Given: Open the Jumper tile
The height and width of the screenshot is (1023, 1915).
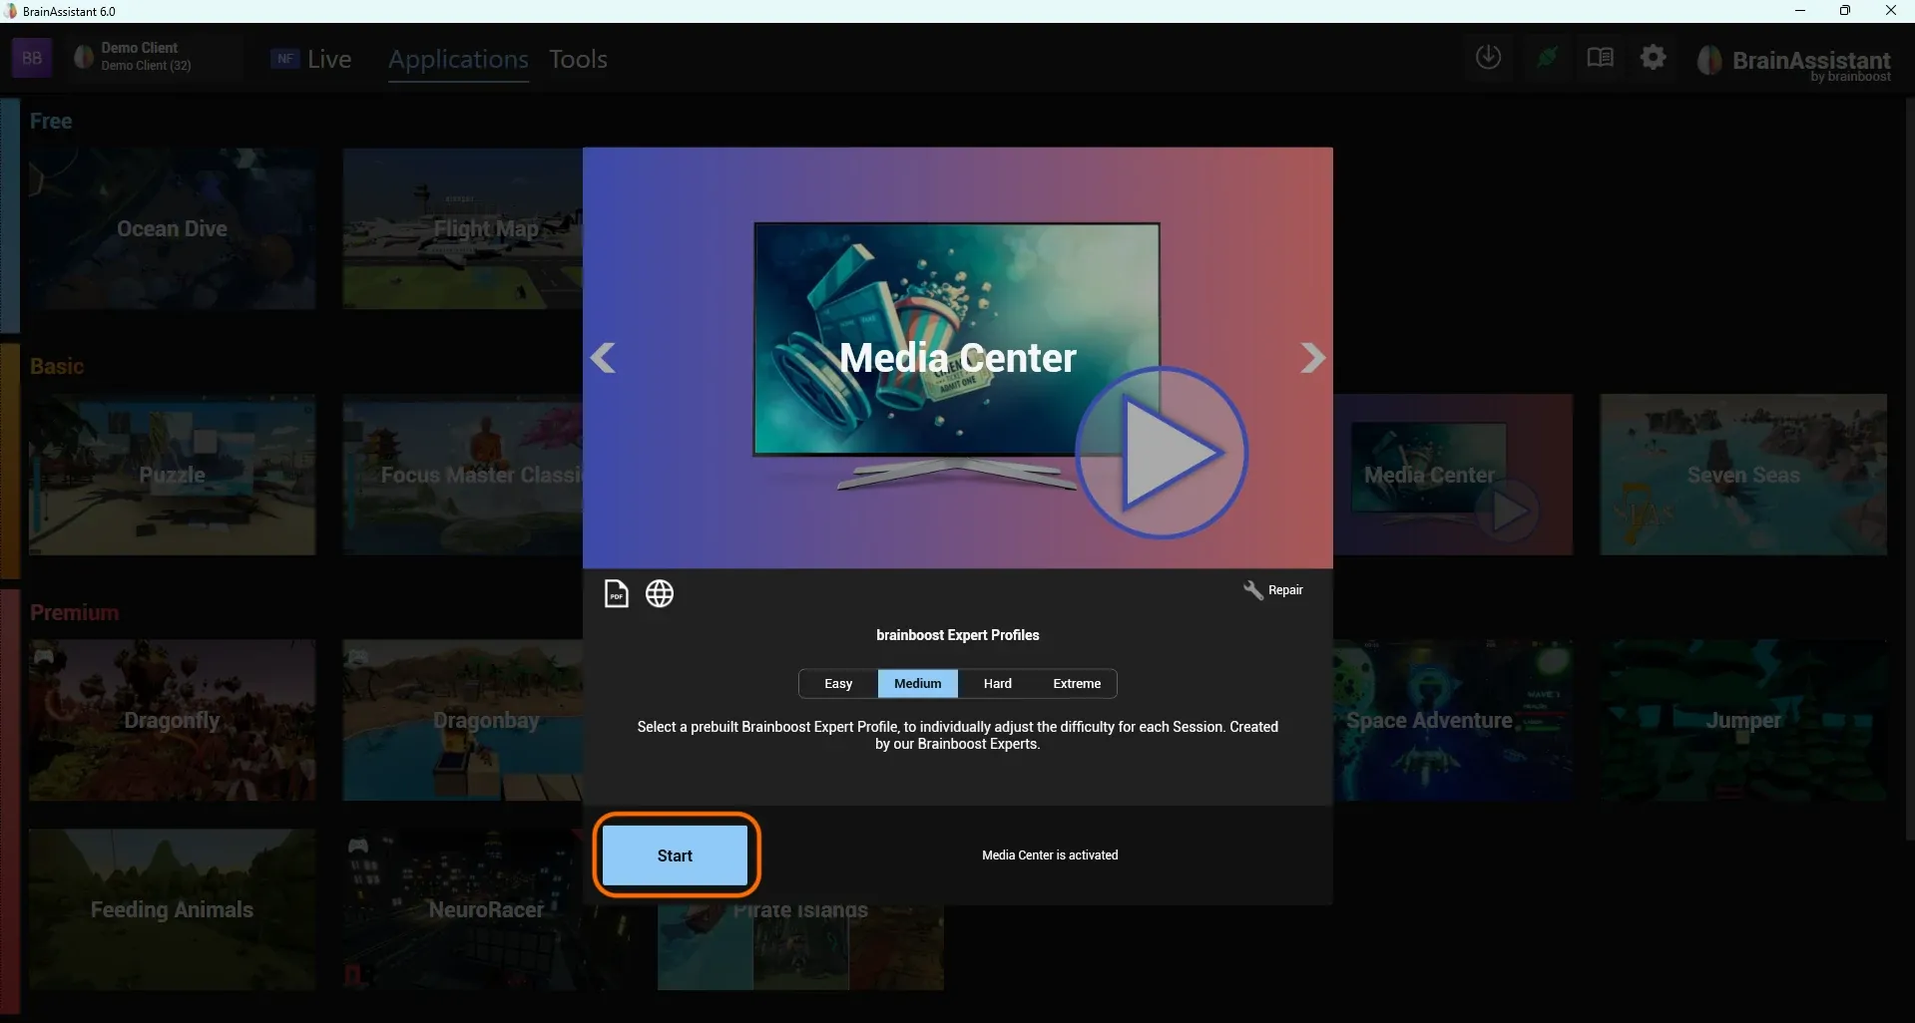Looking at the screenshot, I should (1743, 720).
